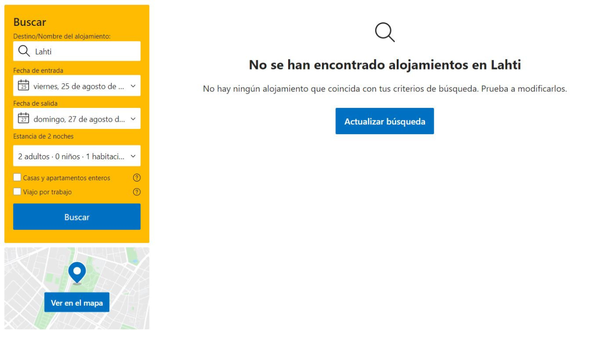Open the Fecha de entrada date selector
This screenshot has height=339, width=603.
(78, 86)
